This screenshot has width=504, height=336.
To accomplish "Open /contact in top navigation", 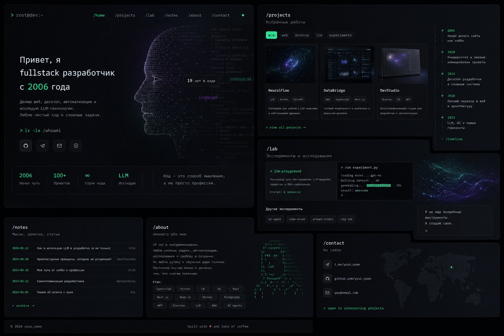I will (220, 15).
